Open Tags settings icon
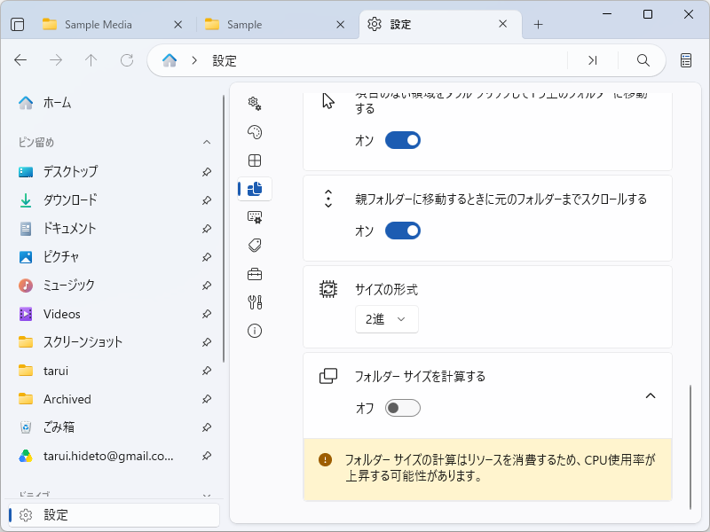 (x=255, y=246)
